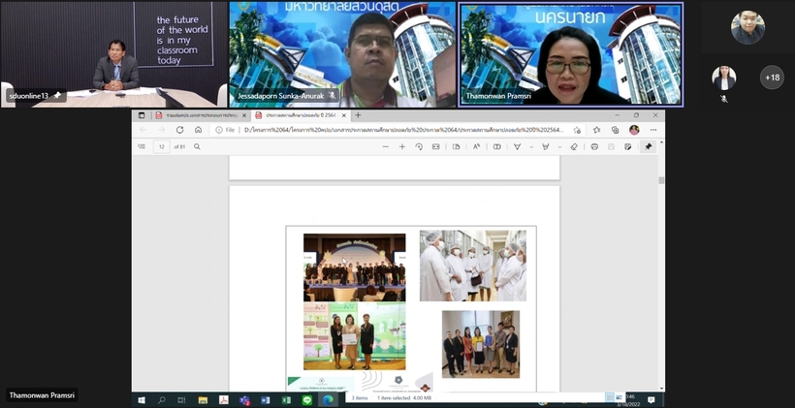
Task: Click the PDF vertical scrollbar thumb
Action: click(x=661, y=180)
